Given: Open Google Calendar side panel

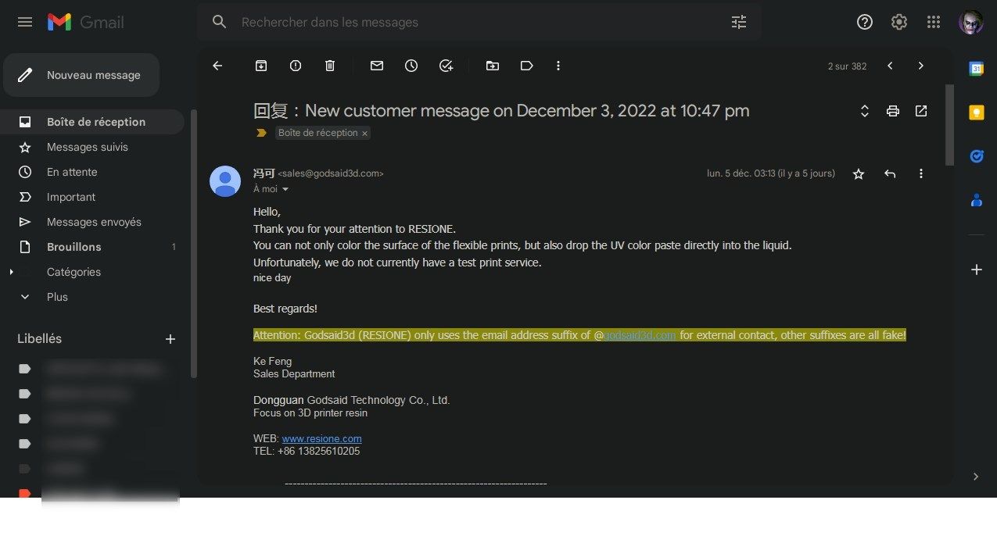Looking at the screenshot, I should pos(976,69).
